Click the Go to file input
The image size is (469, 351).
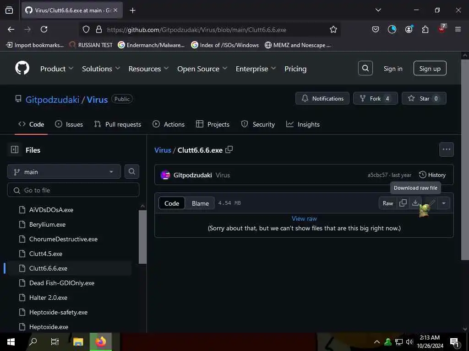click(73, 190)
